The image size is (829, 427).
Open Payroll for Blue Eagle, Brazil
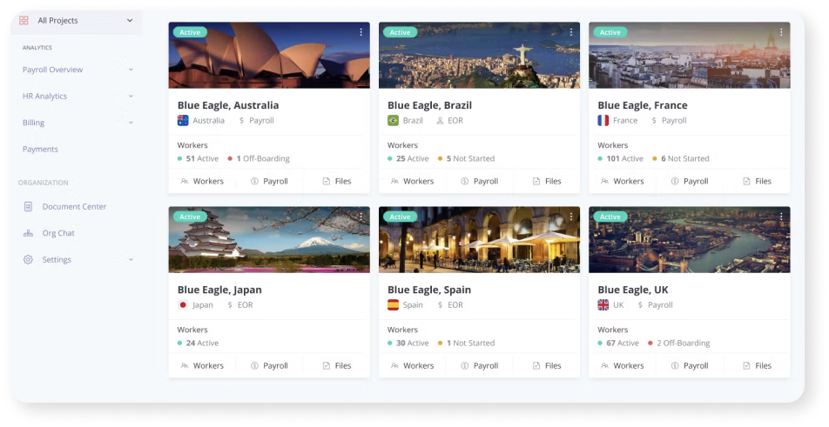click(x=478, y=182)
